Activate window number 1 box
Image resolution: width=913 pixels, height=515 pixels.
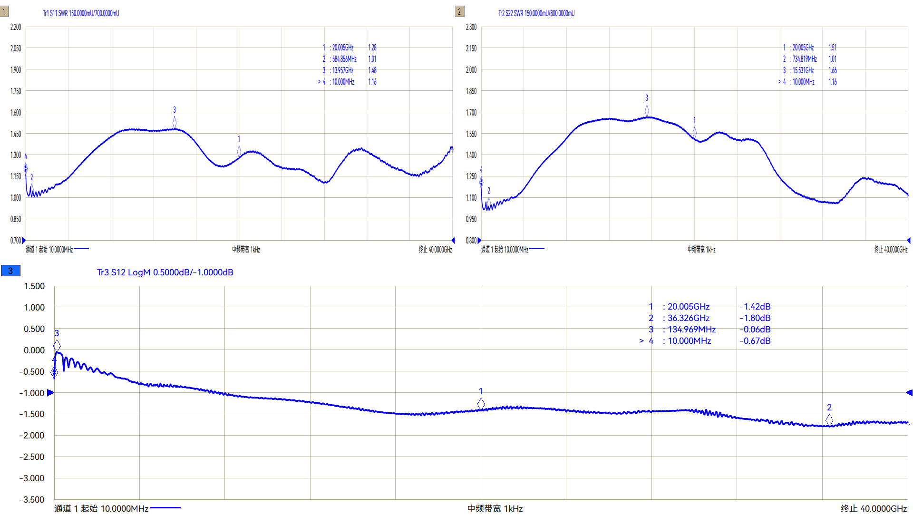tap(4, 12)
